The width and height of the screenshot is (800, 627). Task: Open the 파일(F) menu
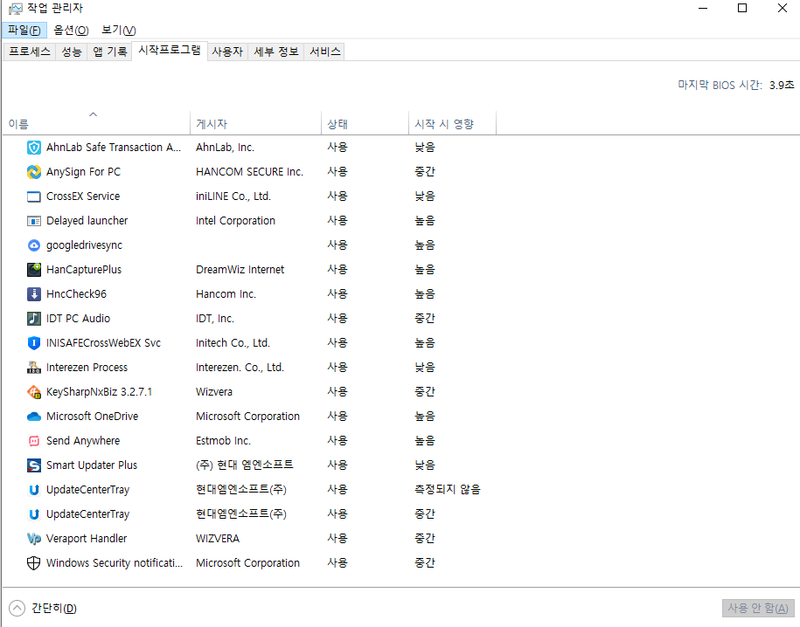(x=24, y=30)
